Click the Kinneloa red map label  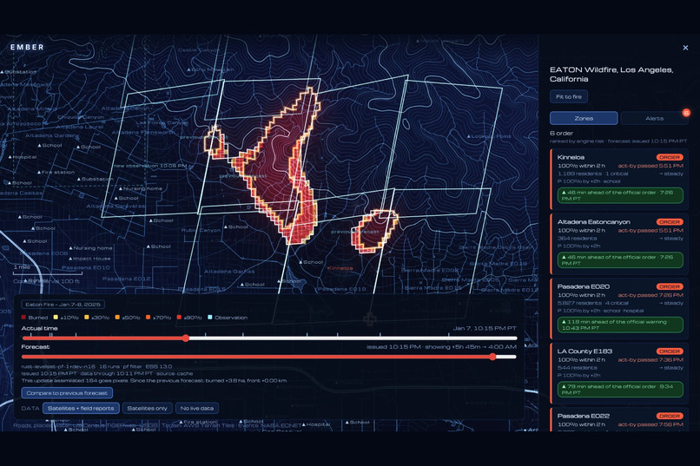pos(340,268)
